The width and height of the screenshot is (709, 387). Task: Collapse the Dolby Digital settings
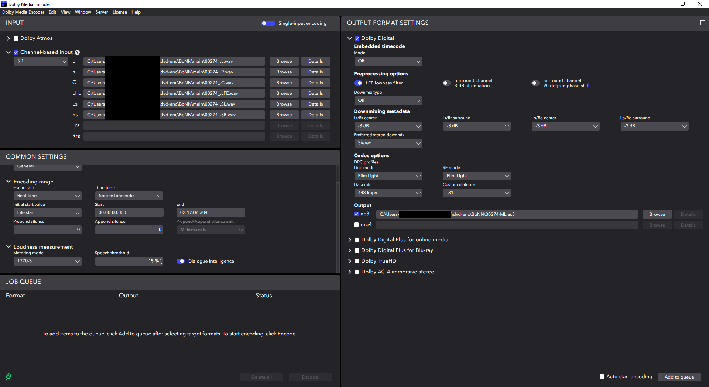coord(350,38)
